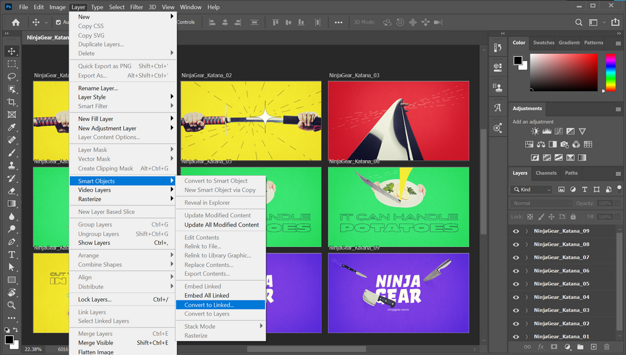Hide the NinjaGear_Katana_04 layer
Screen dimensions: 626x355
coord(516,297)
